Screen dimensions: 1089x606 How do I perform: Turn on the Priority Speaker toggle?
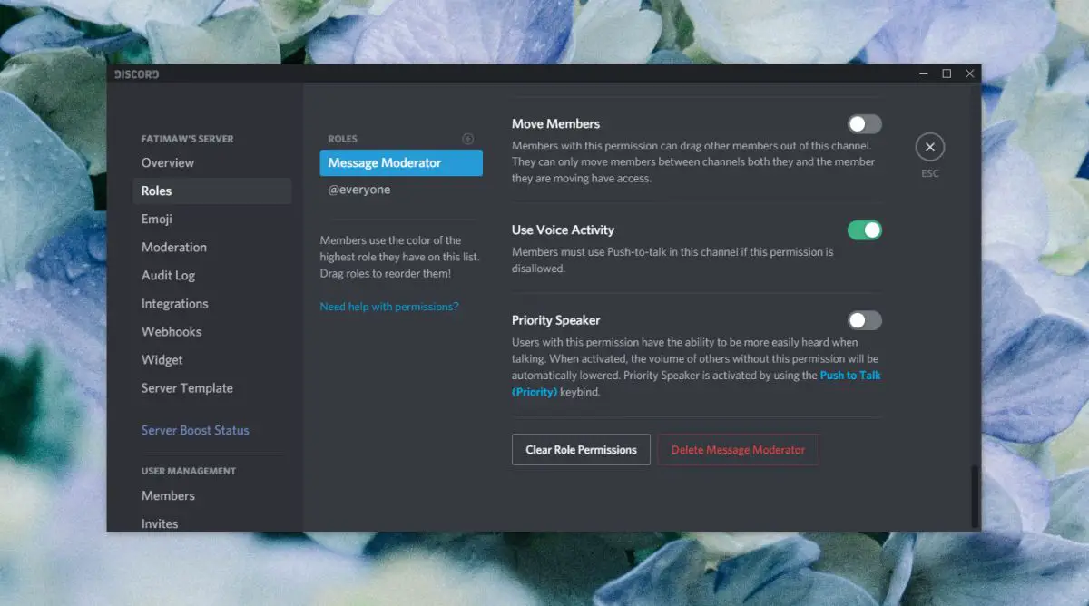[864, 320]
